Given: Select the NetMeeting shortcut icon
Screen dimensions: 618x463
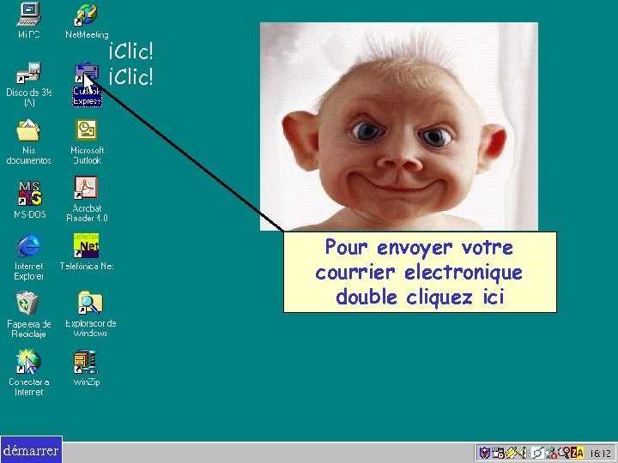Looking at the screenshot, I should [x=87, y=15].
